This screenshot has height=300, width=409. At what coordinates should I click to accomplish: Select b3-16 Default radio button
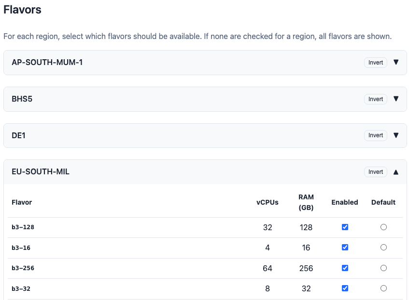[x=383, y=248]
